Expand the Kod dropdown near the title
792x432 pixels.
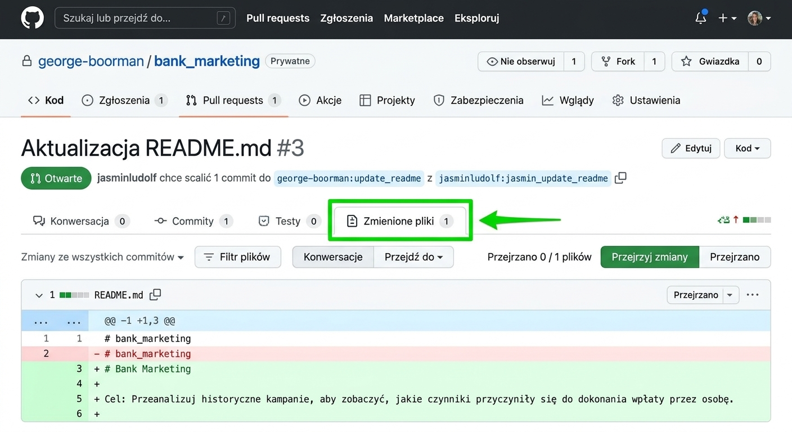click(748, 148)
